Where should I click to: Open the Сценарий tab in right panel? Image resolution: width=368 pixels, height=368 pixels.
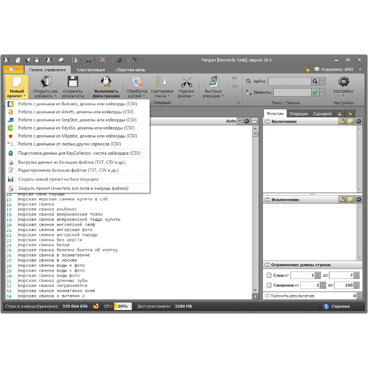322,114
